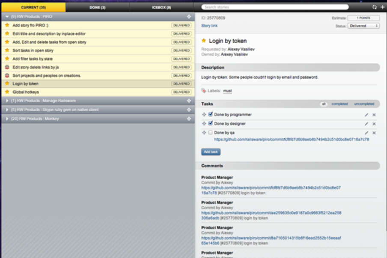Click star icon of 'Sort tasks in open story'
The image size is (387, 258).
pos(7,50)
